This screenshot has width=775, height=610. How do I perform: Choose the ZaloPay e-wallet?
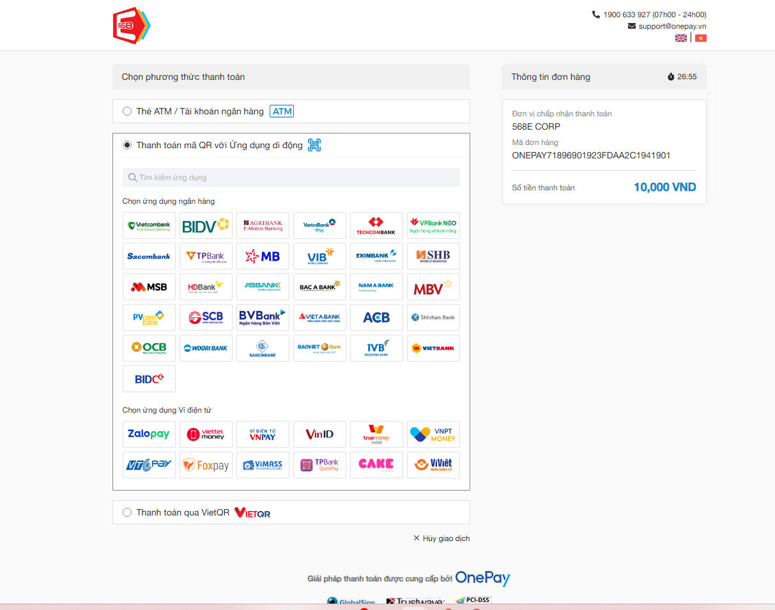point(149,434)
